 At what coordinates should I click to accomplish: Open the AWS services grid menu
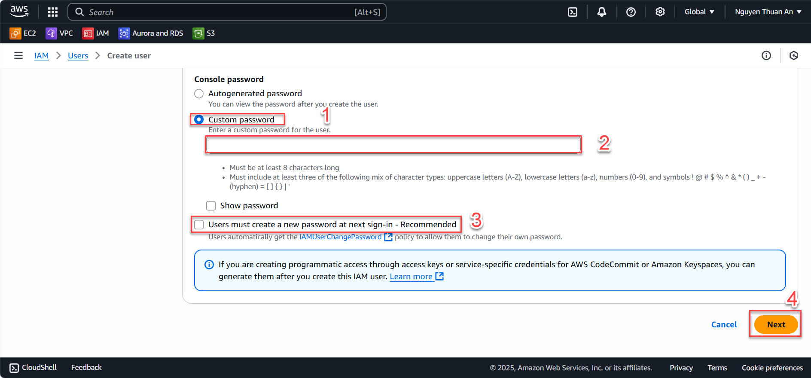[x=53, y=12]
